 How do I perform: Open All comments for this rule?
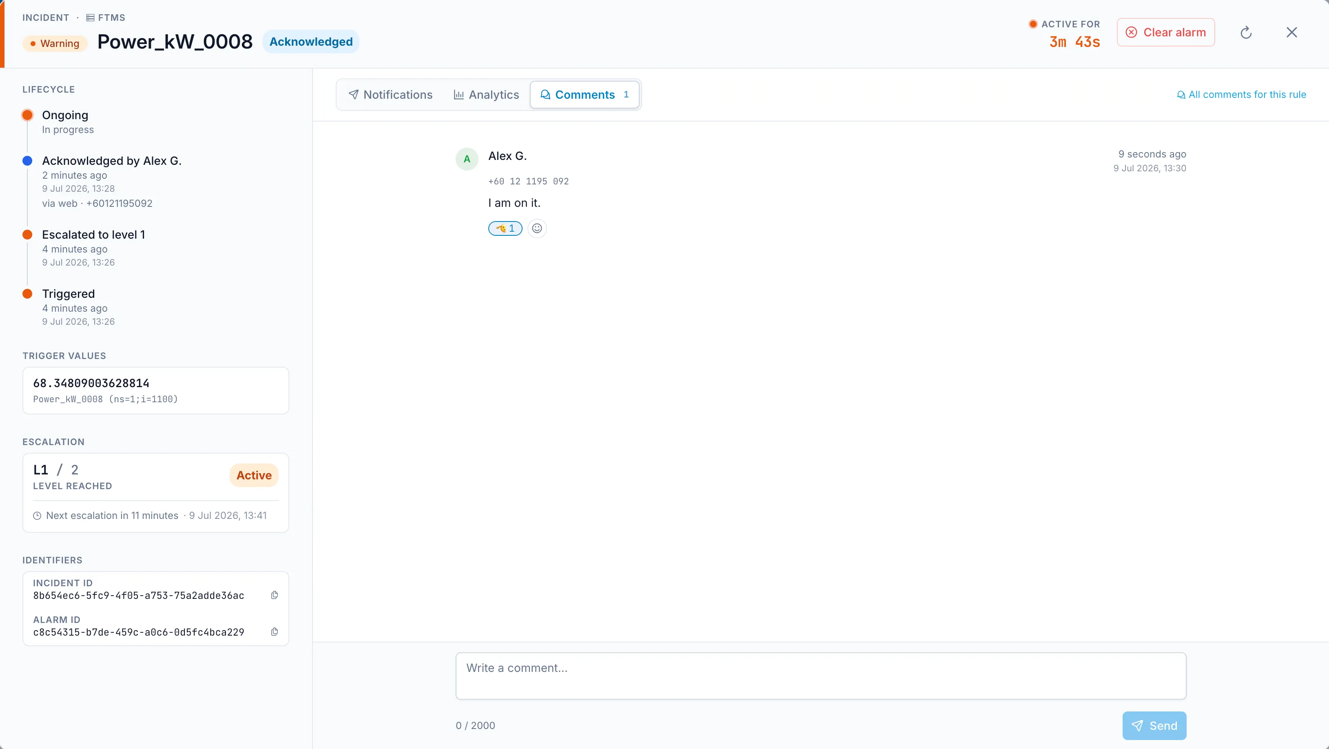(1241, 94)
